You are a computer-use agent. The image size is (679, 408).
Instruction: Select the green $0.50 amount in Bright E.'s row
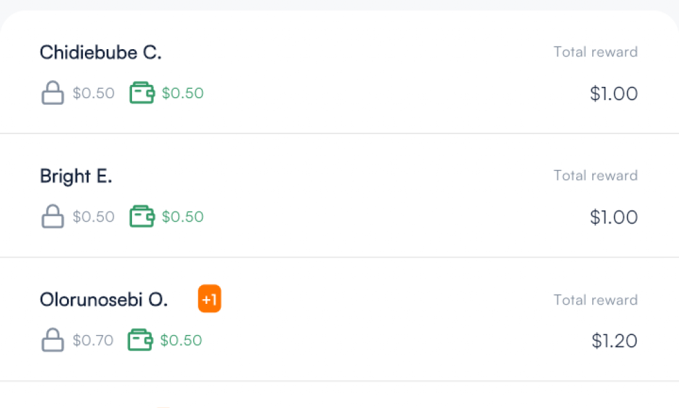pyautogui.click(x=182, y=216)
